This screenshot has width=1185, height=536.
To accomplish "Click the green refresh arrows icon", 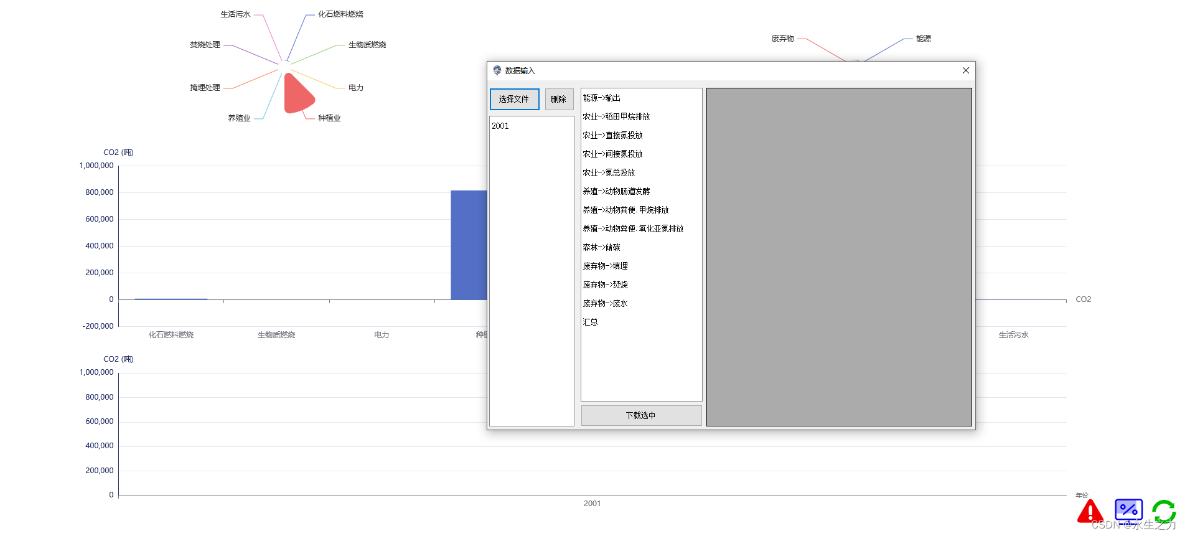I will (x=1164, y=512).
